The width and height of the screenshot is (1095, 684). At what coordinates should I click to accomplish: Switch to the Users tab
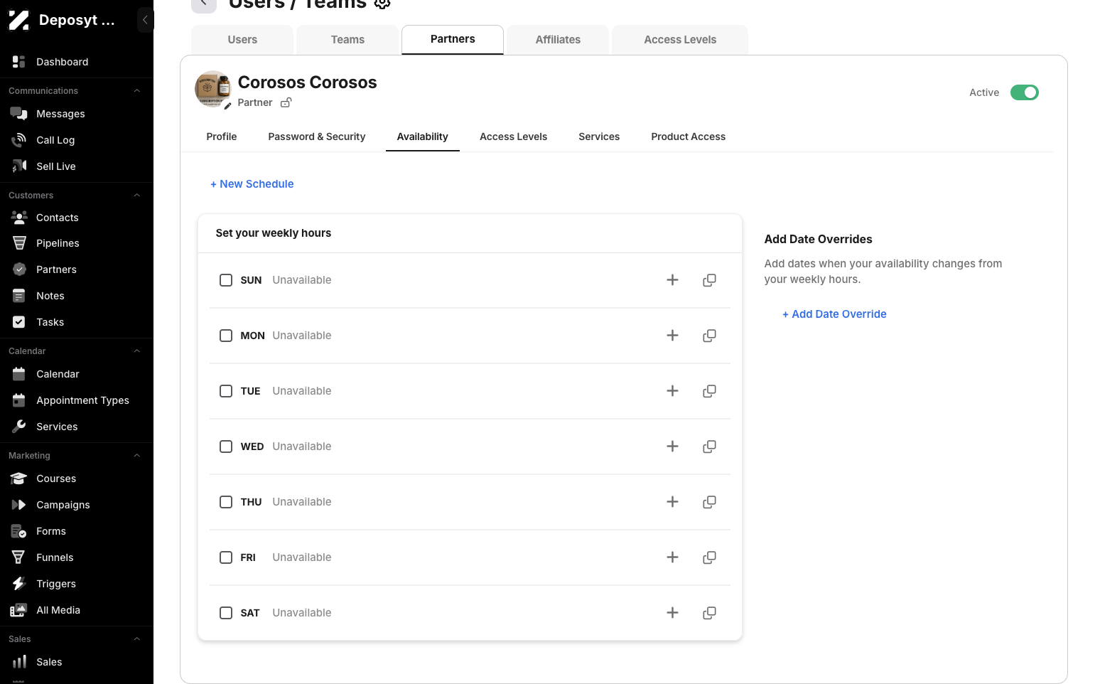242,40
